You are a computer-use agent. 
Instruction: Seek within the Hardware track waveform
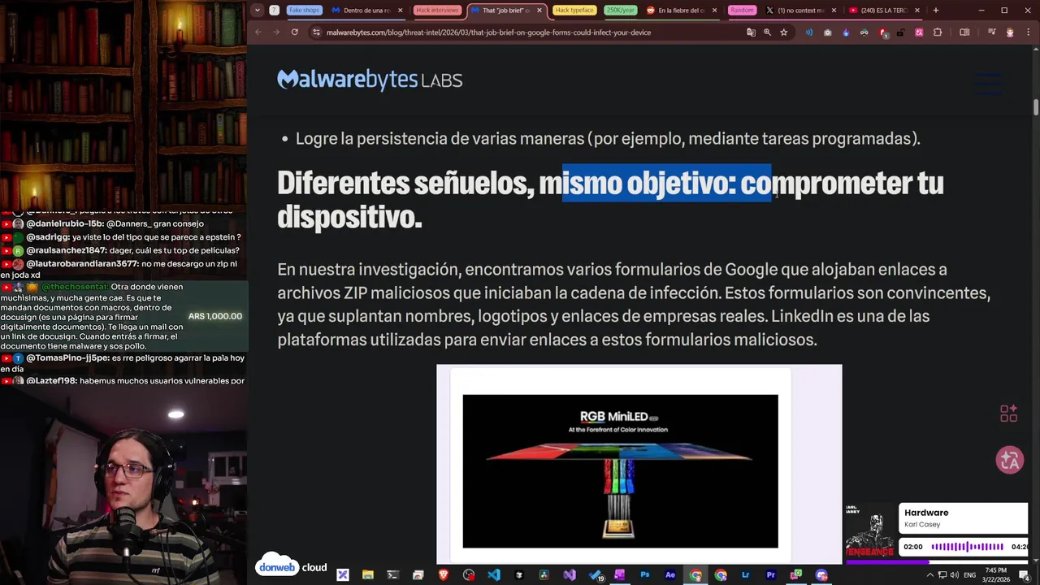point(967,547)
